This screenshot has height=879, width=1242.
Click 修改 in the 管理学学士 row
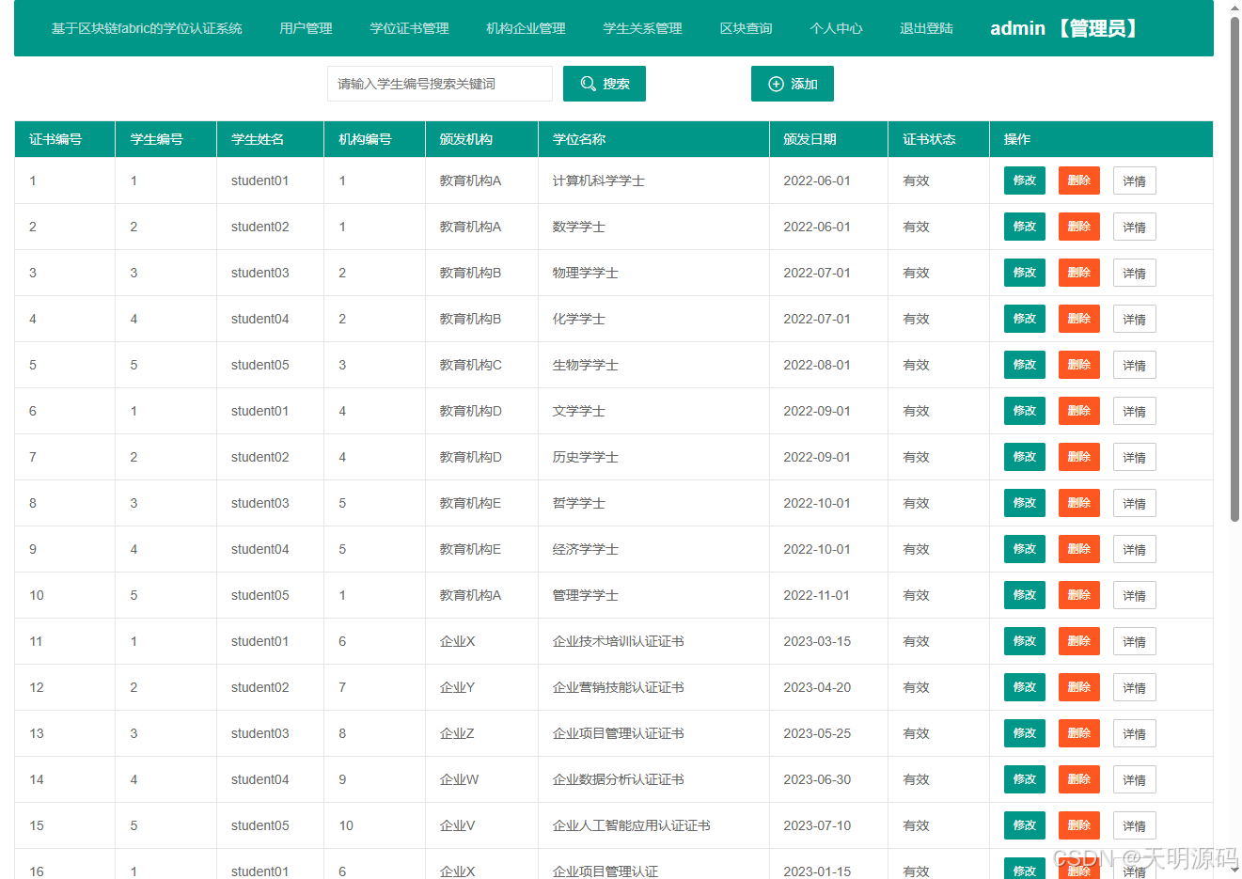[x=1025, y=595]
